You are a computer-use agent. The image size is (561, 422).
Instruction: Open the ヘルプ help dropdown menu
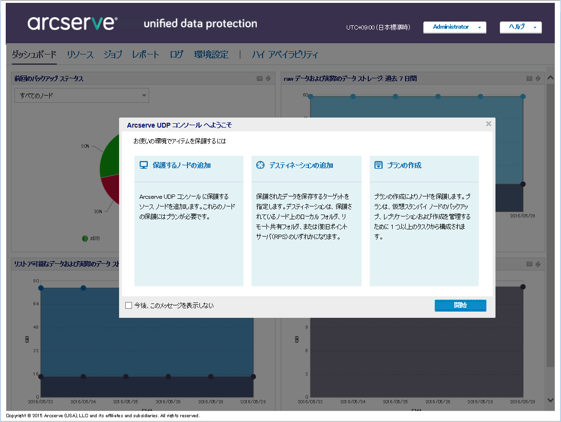(520, 27)
